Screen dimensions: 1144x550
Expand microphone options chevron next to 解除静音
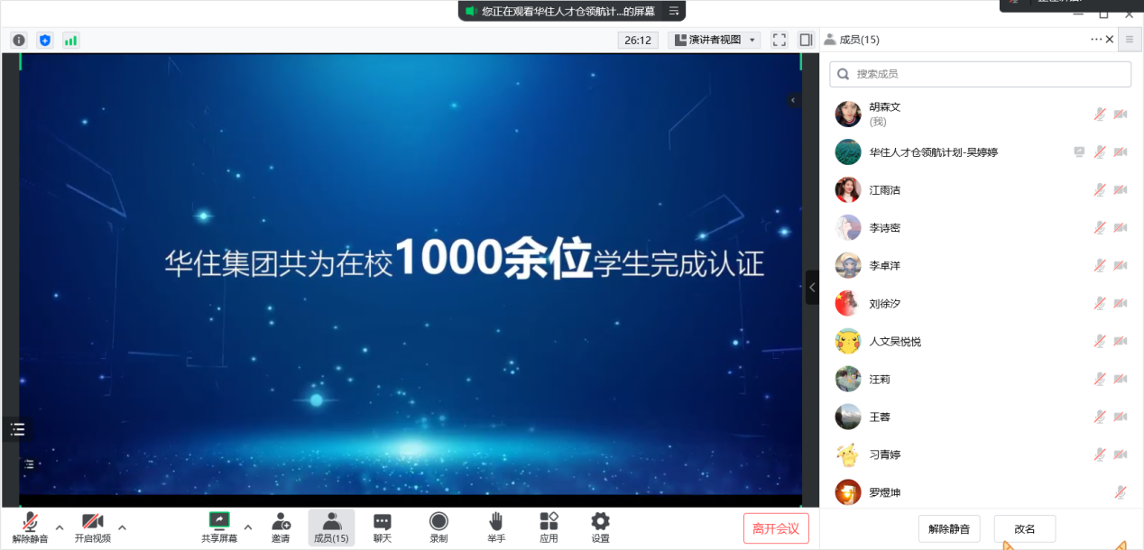click(59, 526)
